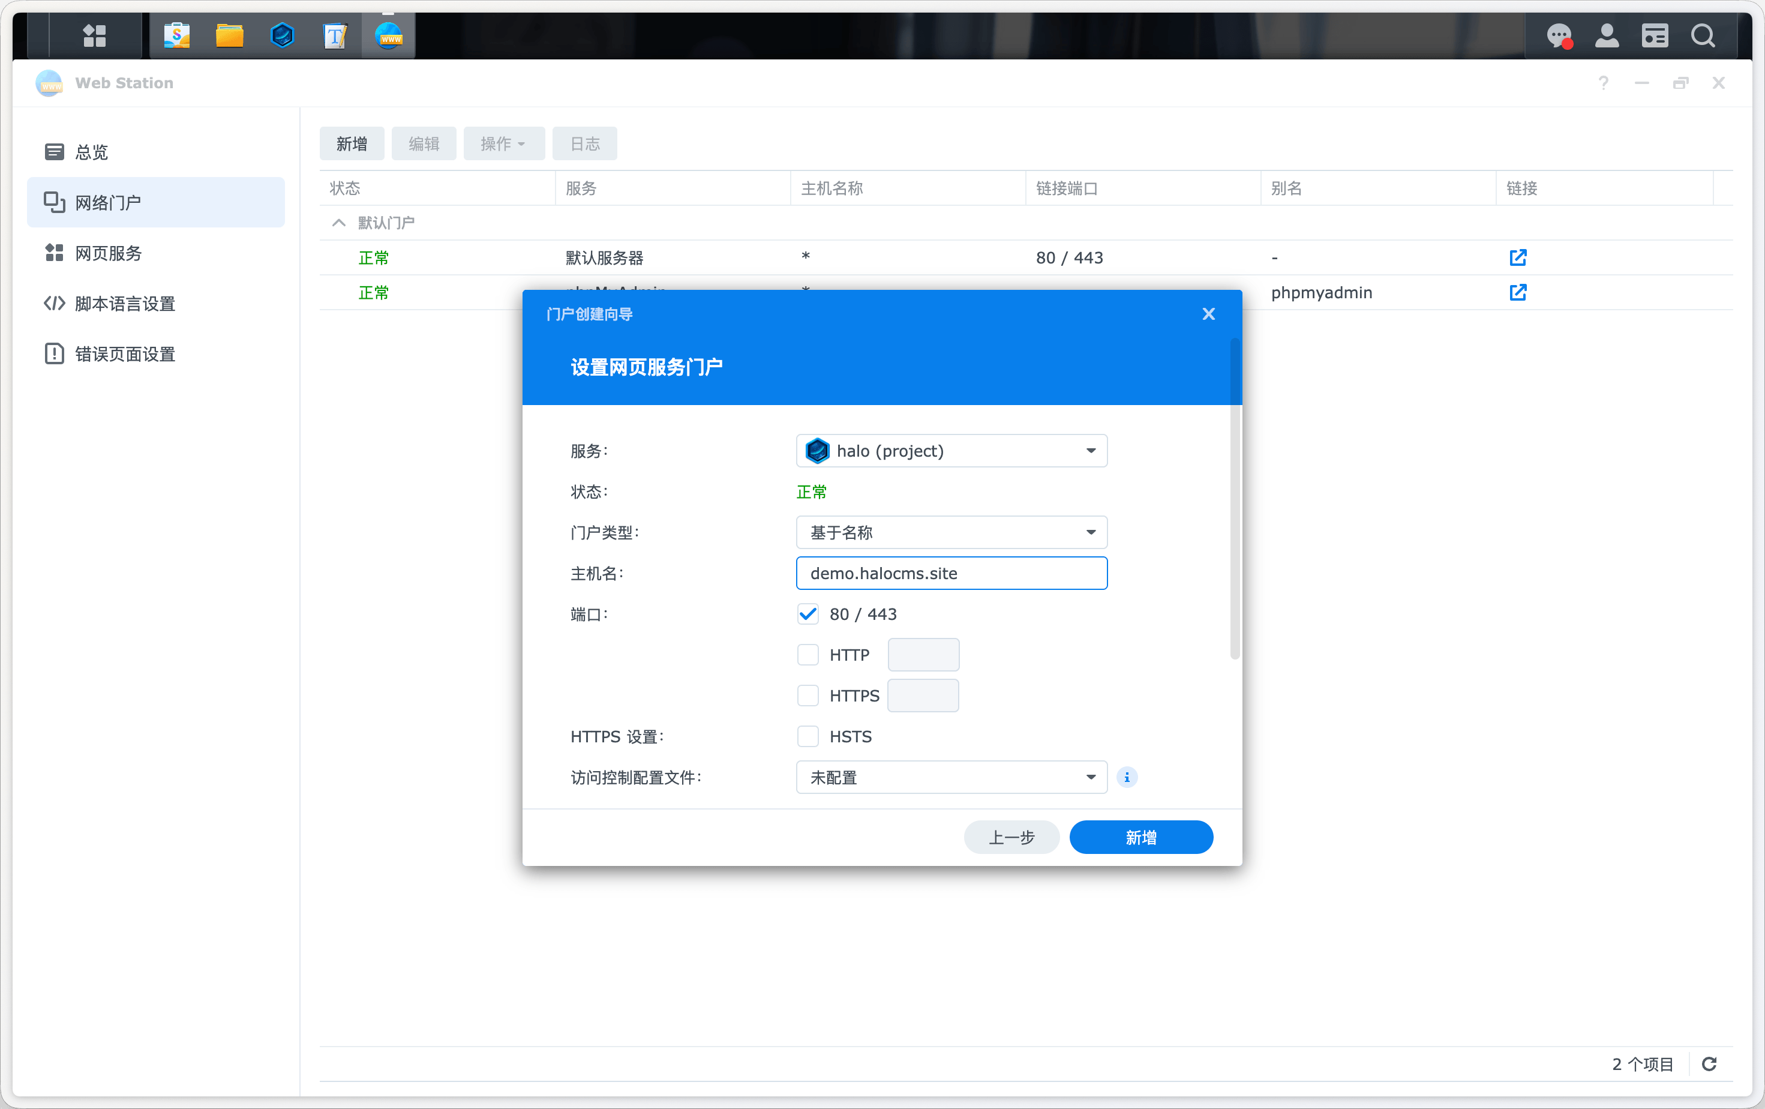Open the user account options icon
The width and height of the screenshot is (1765, 1109).
(1607, 35)
